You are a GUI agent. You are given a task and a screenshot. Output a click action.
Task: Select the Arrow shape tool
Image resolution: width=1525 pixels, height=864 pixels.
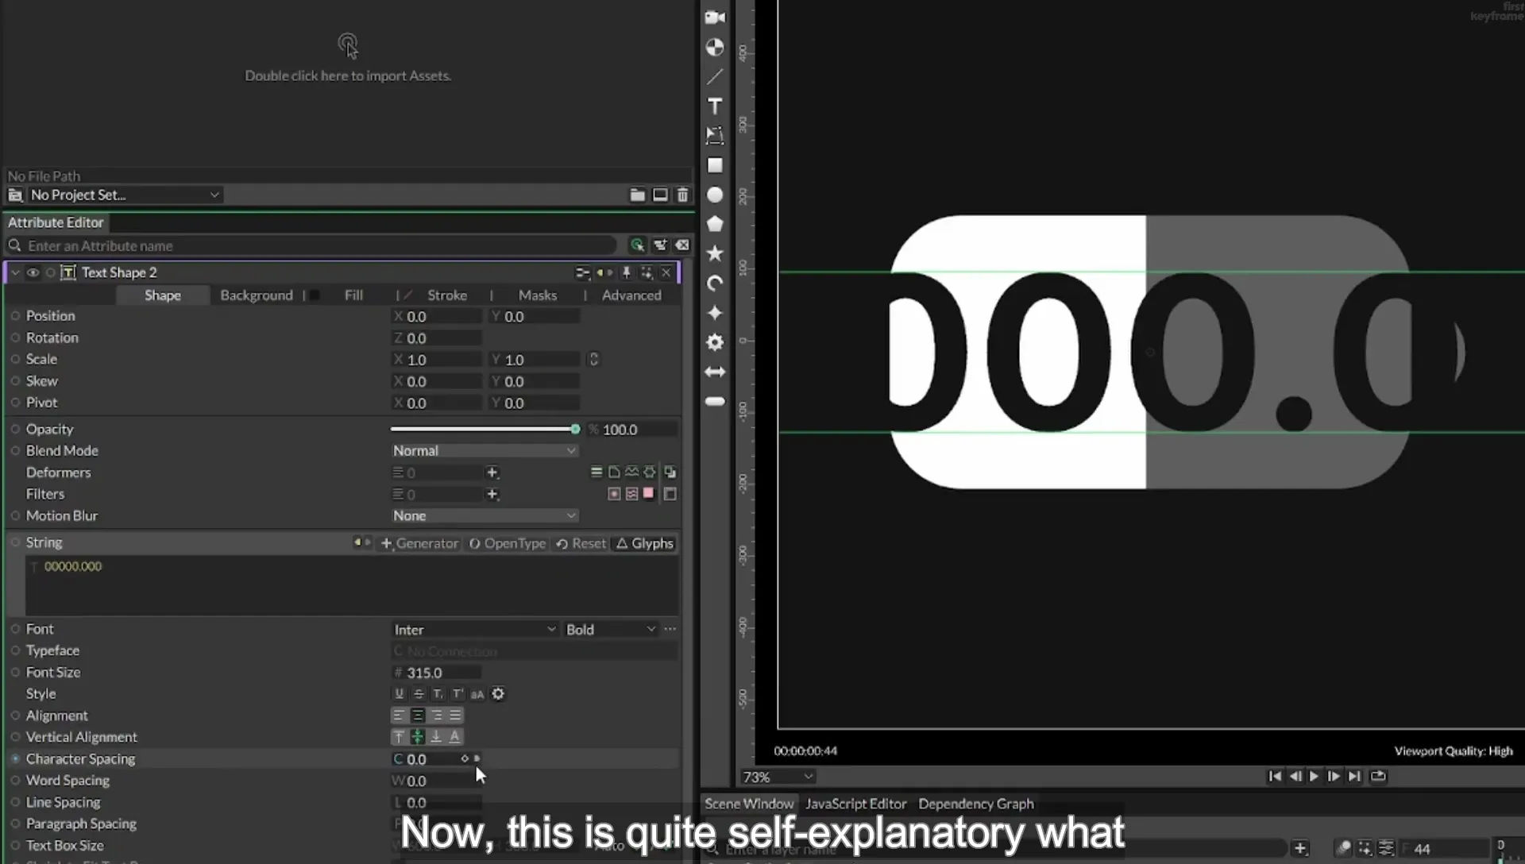[715, 372]
